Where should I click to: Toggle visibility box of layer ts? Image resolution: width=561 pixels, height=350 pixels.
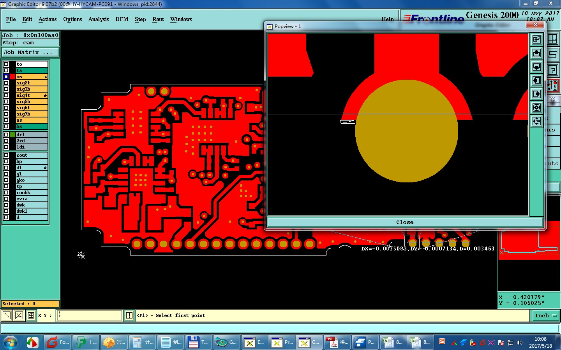click(6, 70)
